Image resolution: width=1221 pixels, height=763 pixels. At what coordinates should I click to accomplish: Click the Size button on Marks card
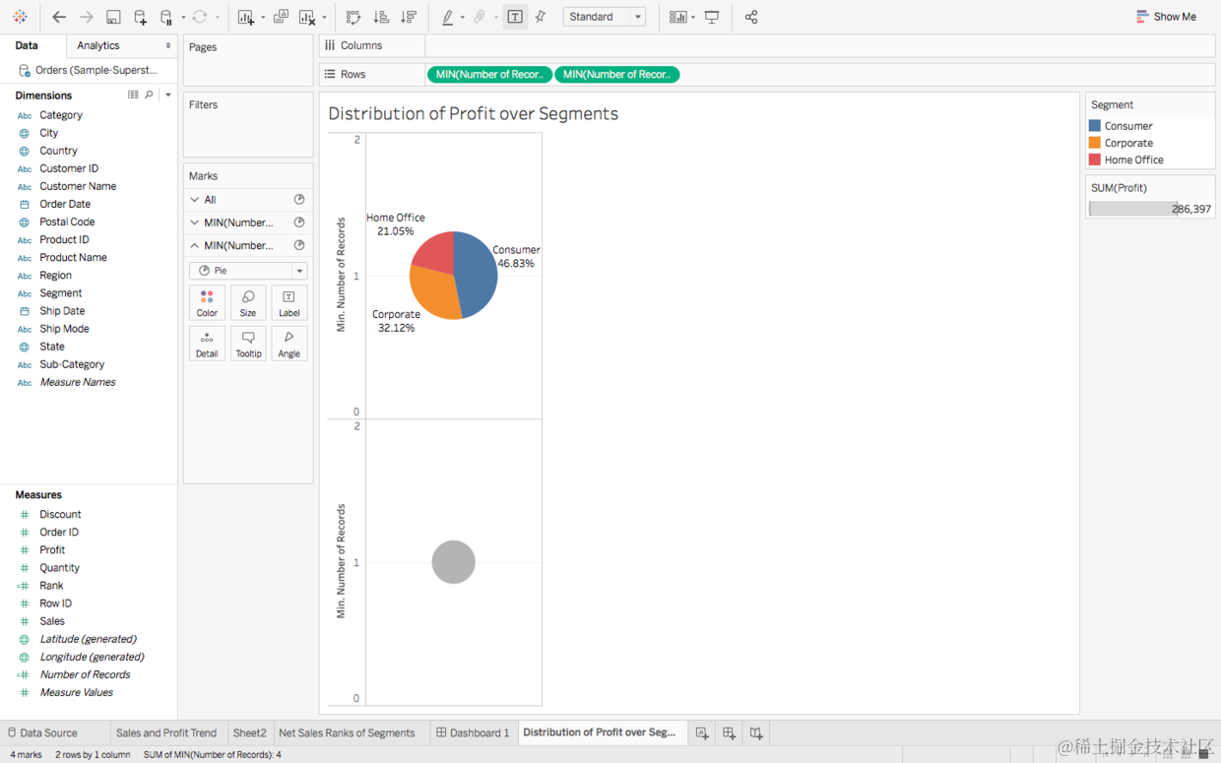point(248,303)
